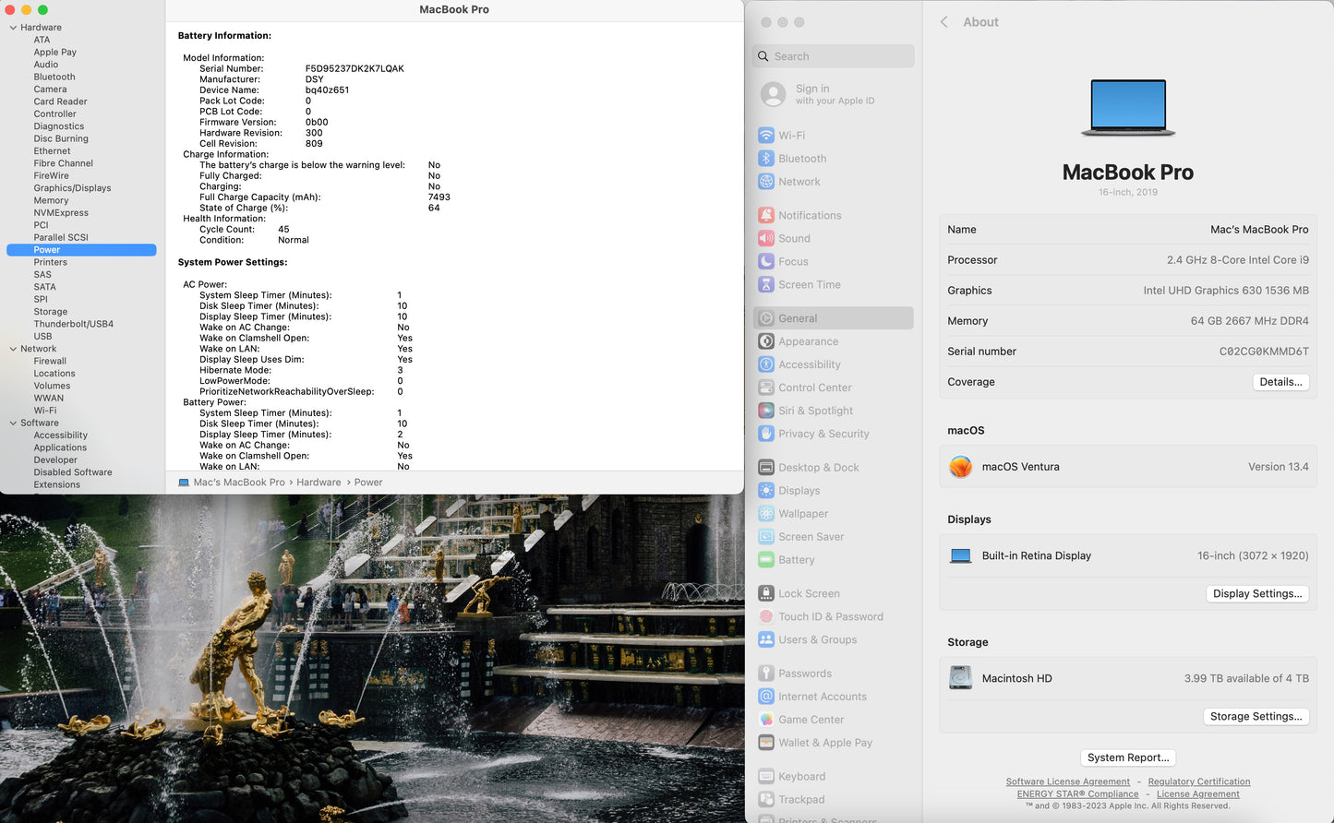1334x823 pixels.
Task: Click the Game Center icon
Action: [766, 720]
